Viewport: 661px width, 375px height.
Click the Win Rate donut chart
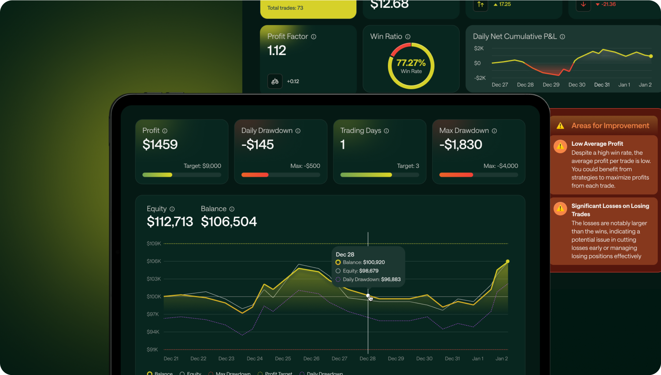pos(411,66)
